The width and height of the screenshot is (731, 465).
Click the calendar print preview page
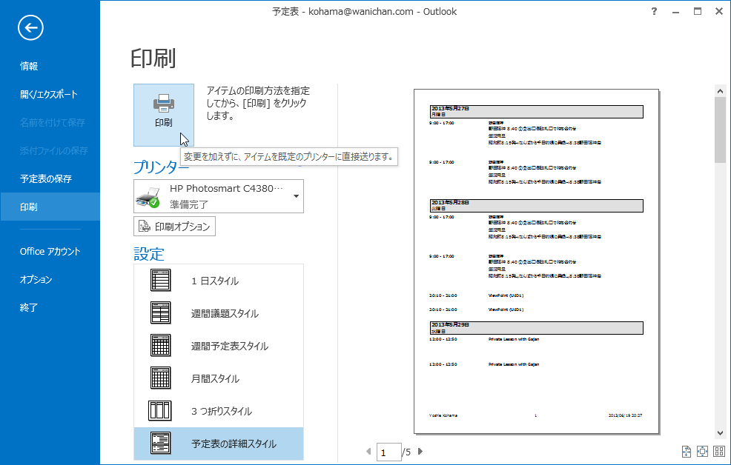pos(536,261)
